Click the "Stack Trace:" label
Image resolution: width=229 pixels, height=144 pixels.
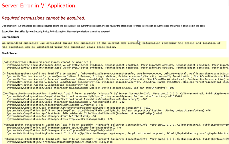point(10,53)
